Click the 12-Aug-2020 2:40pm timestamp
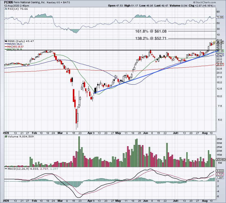Image resolution: width=226 pixels, height=203 pixels. pyautogui.click(x=17, y=6)
